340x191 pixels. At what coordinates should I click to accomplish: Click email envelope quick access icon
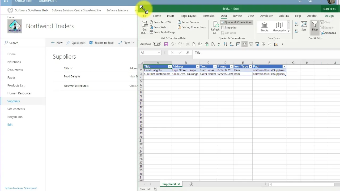pos(200,44)
